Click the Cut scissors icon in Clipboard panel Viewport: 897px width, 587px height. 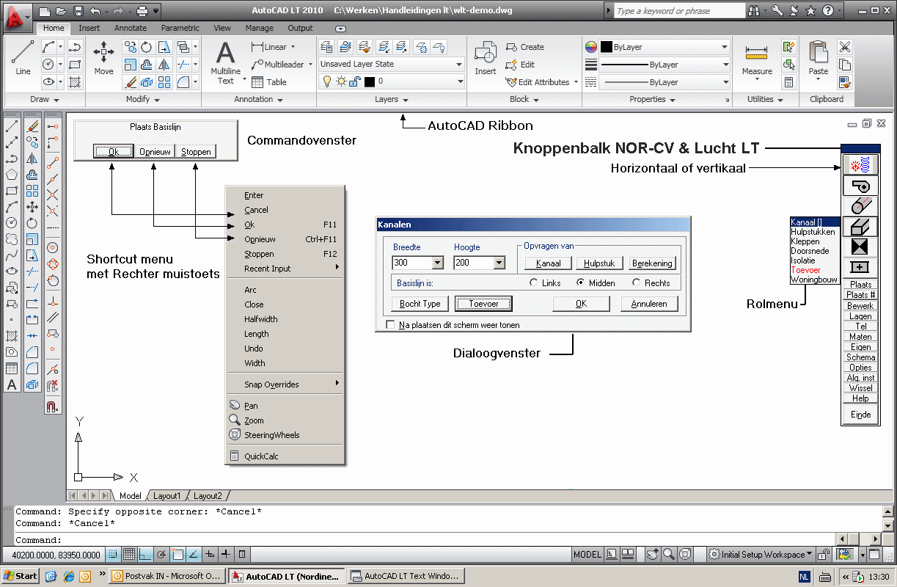click(845, 47)
